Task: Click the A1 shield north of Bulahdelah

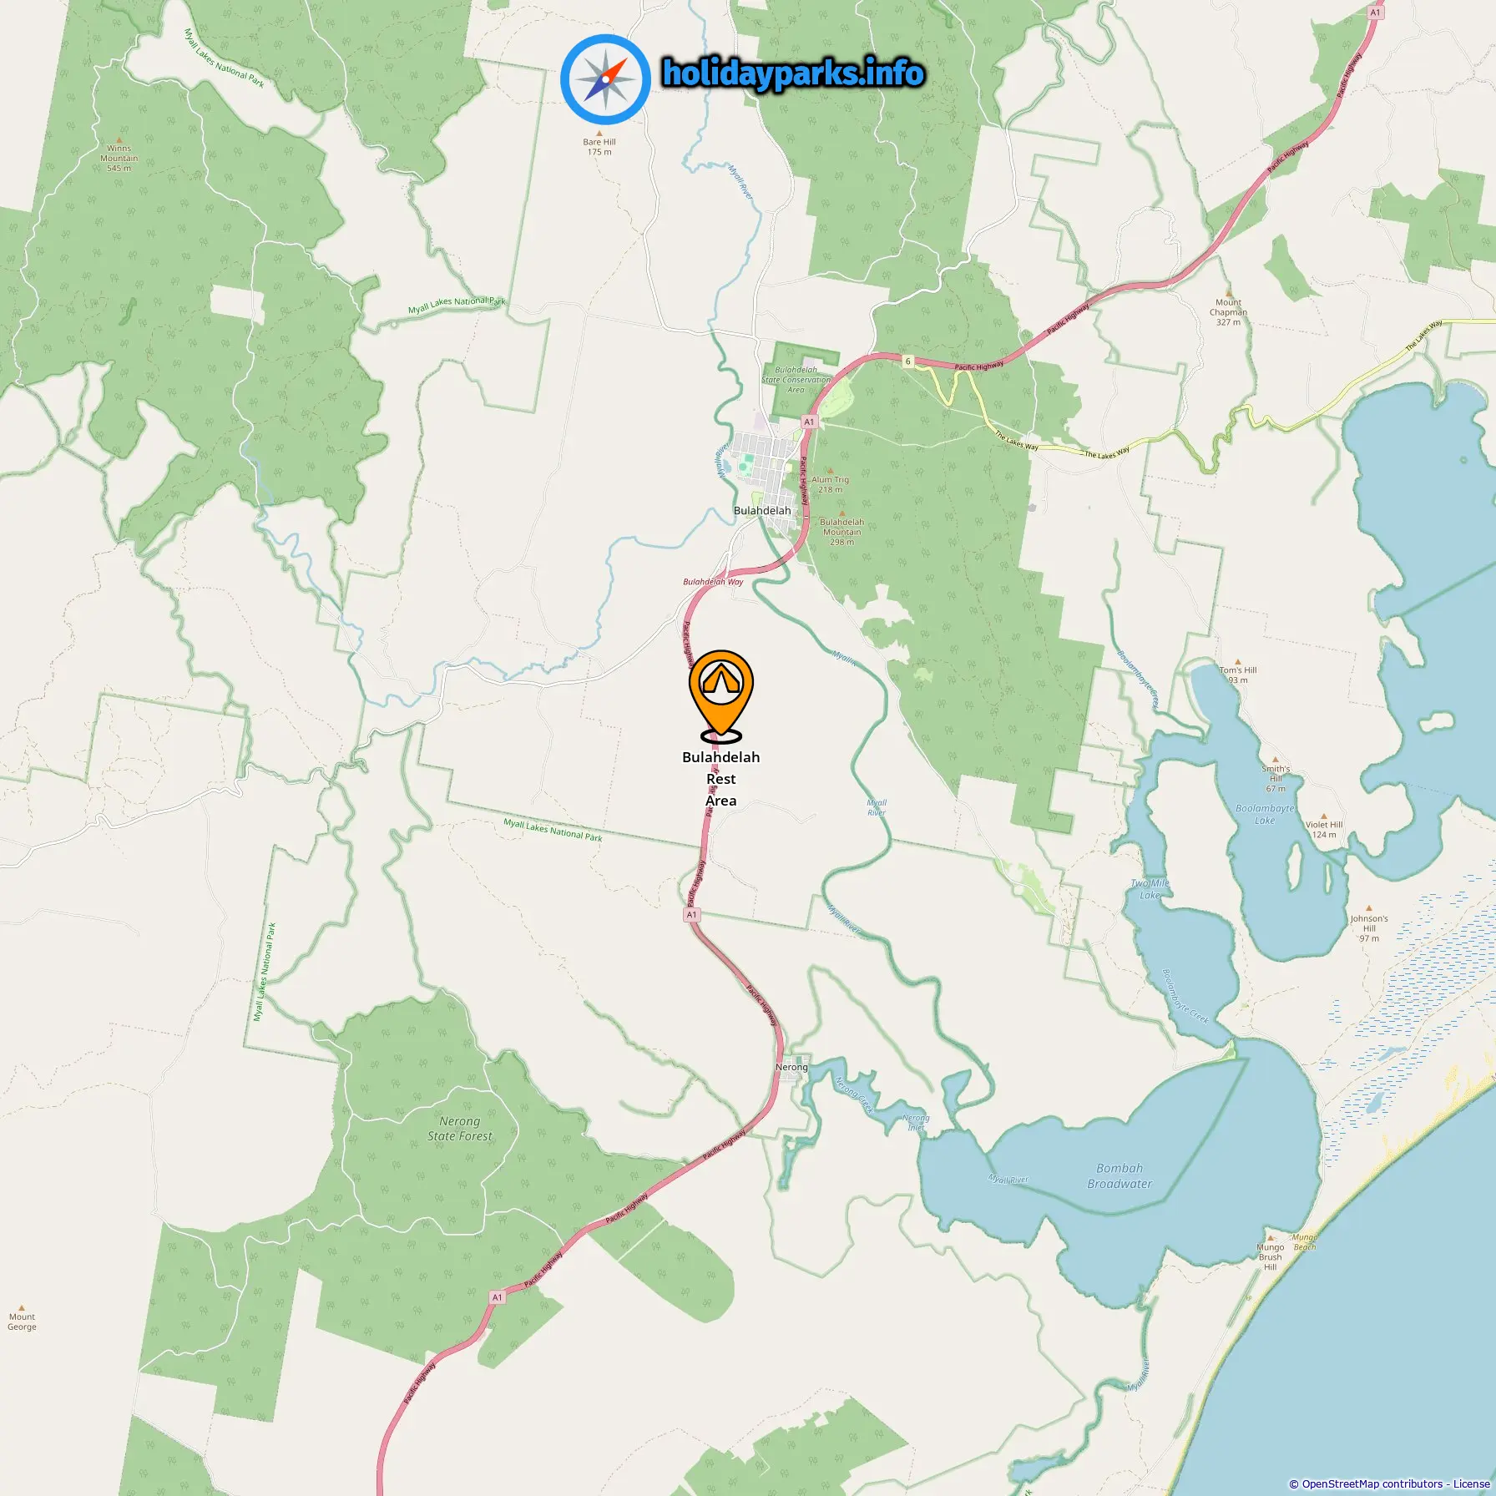Action: [x=808, y=422]
